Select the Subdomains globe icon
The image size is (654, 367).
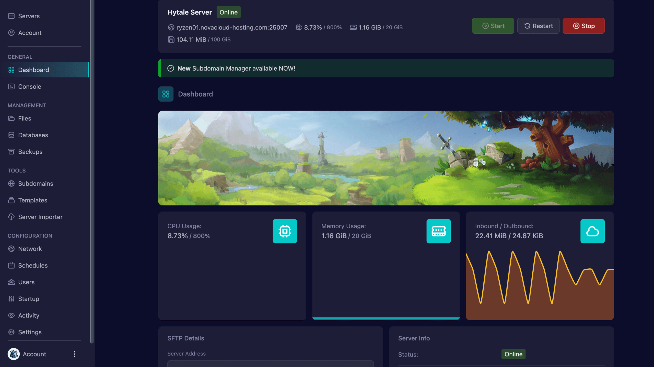[11, 183]
